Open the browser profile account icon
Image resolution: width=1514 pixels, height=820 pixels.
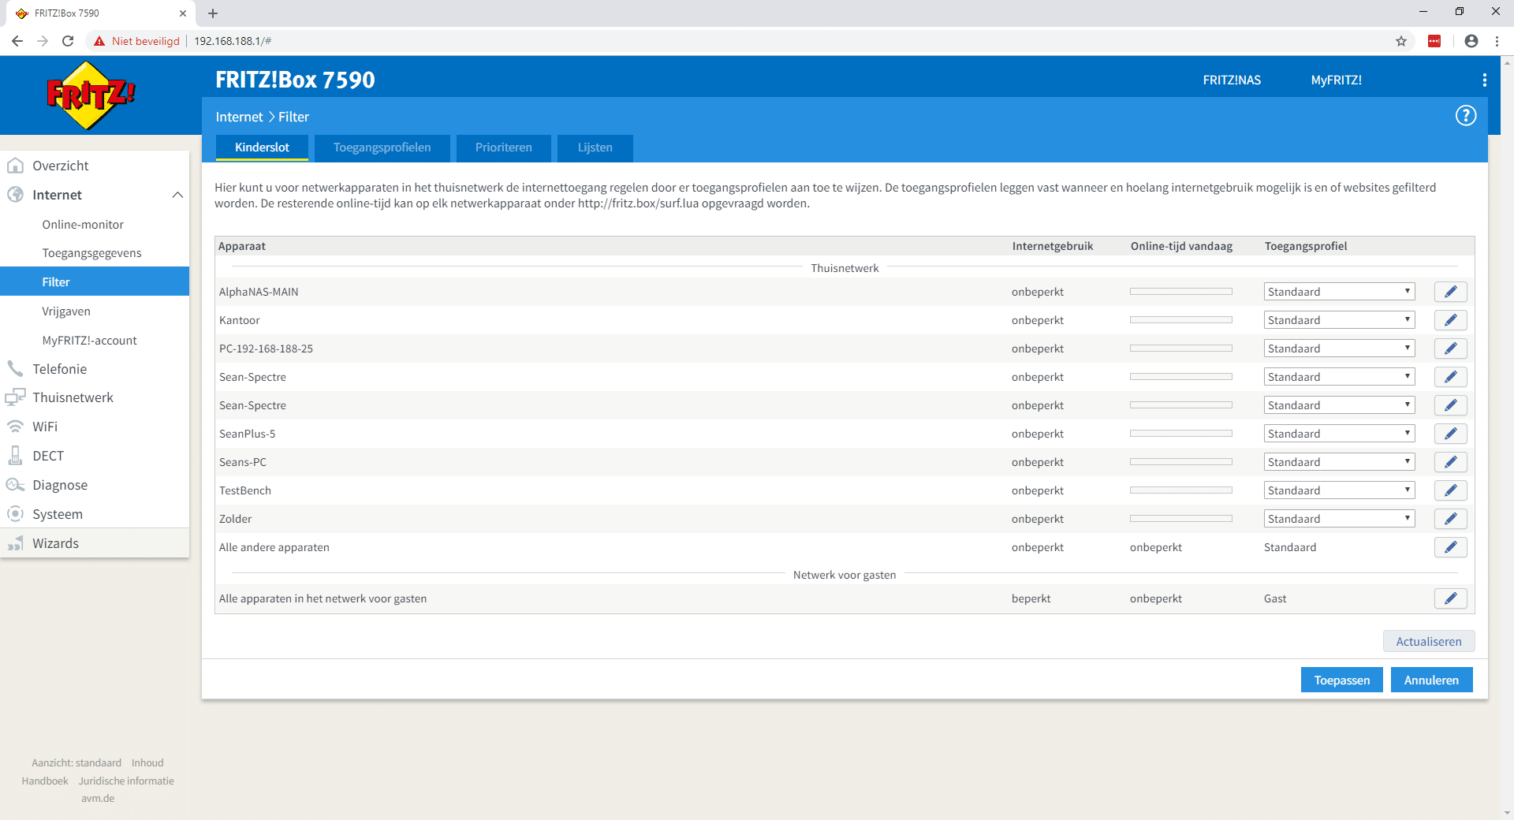point(1471,41)
